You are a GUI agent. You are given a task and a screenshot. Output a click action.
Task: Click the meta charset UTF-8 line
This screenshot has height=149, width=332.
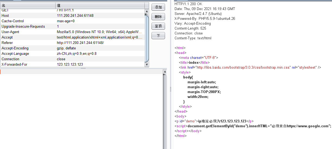tap(198, 58)
